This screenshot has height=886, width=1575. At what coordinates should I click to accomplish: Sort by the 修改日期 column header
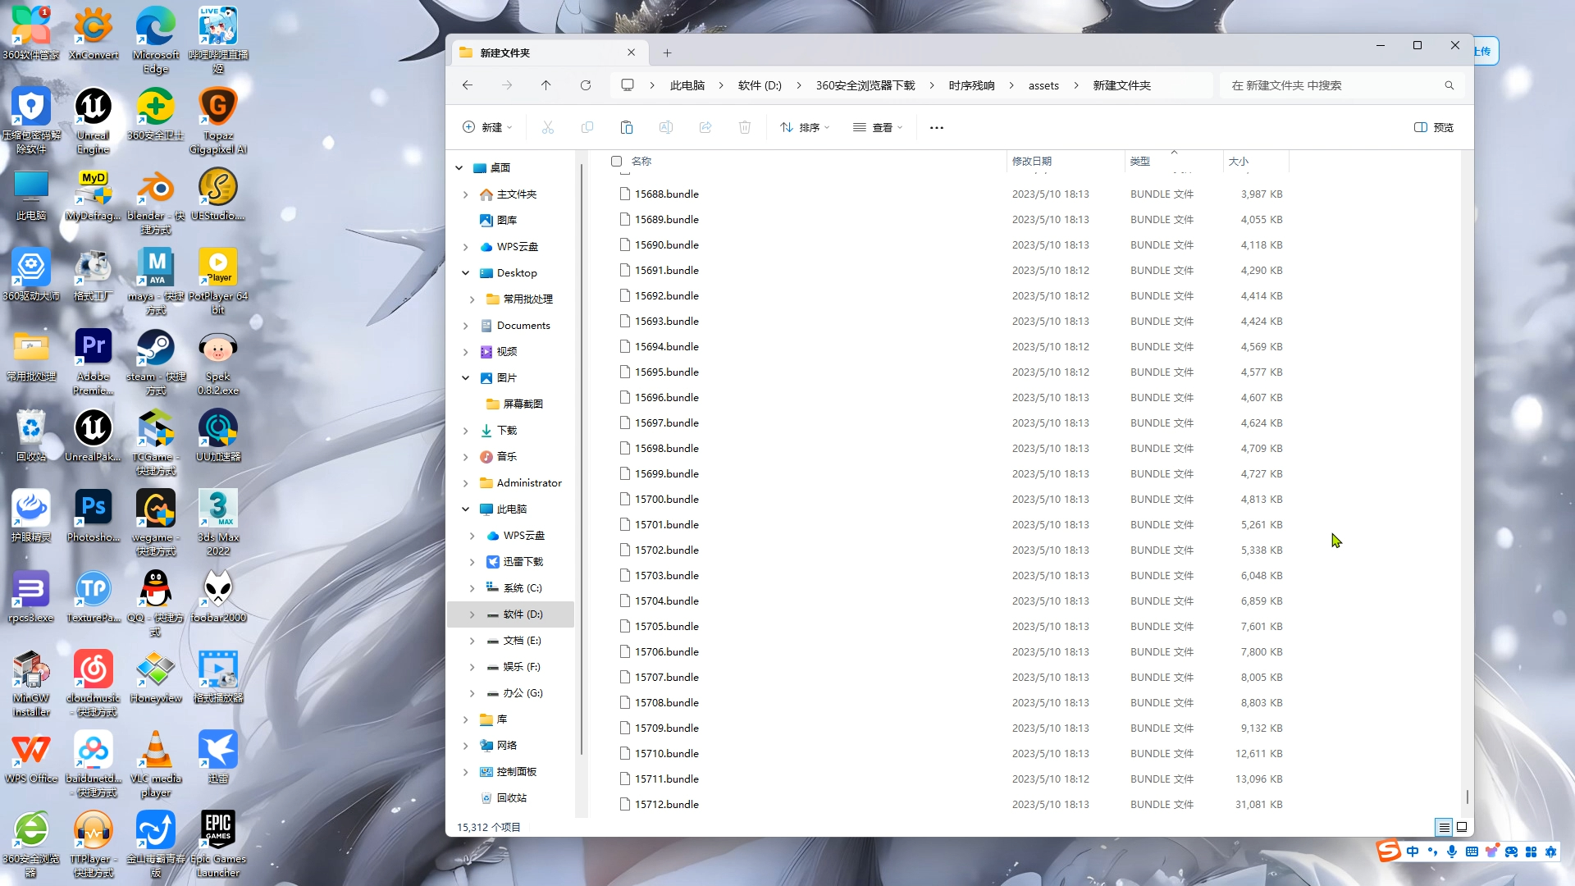point(1032,162)
